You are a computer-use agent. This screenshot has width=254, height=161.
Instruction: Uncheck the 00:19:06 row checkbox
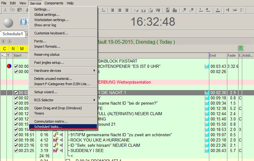point(16,140)
